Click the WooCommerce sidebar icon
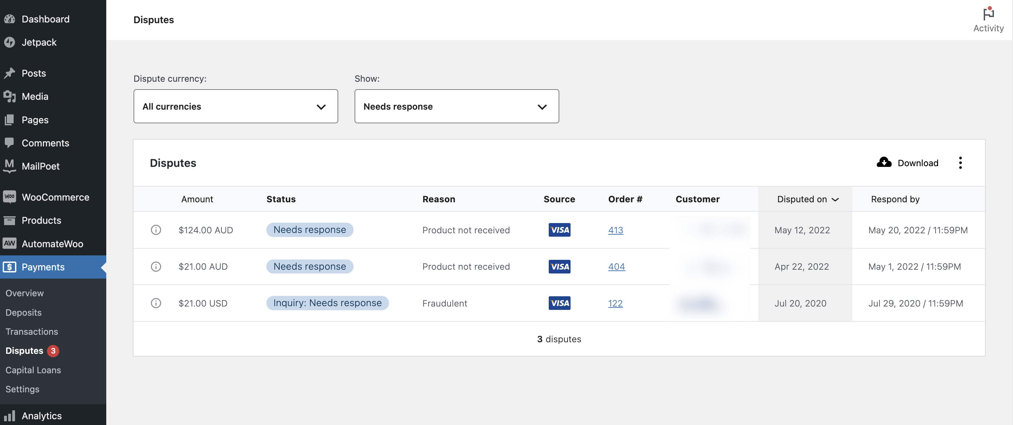1013x425 pixels. (10, 197)
